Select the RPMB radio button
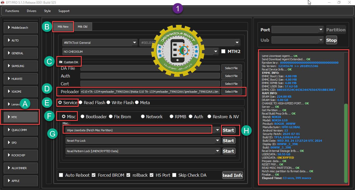This screenshot has width=355, height=190. 171,117
